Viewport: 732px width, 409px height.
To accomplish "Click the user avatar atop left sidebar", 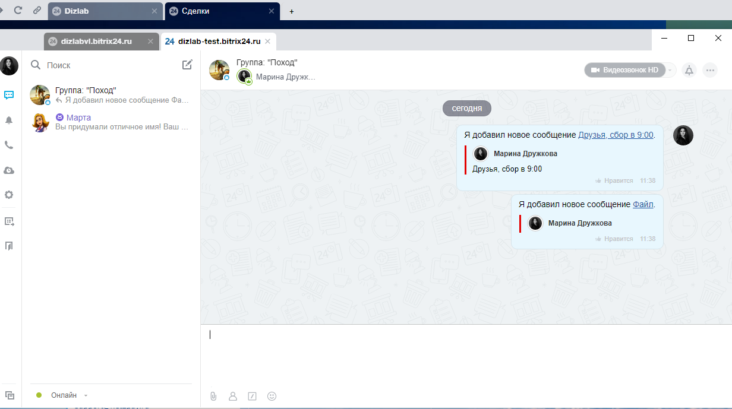I will pos(9,66).
